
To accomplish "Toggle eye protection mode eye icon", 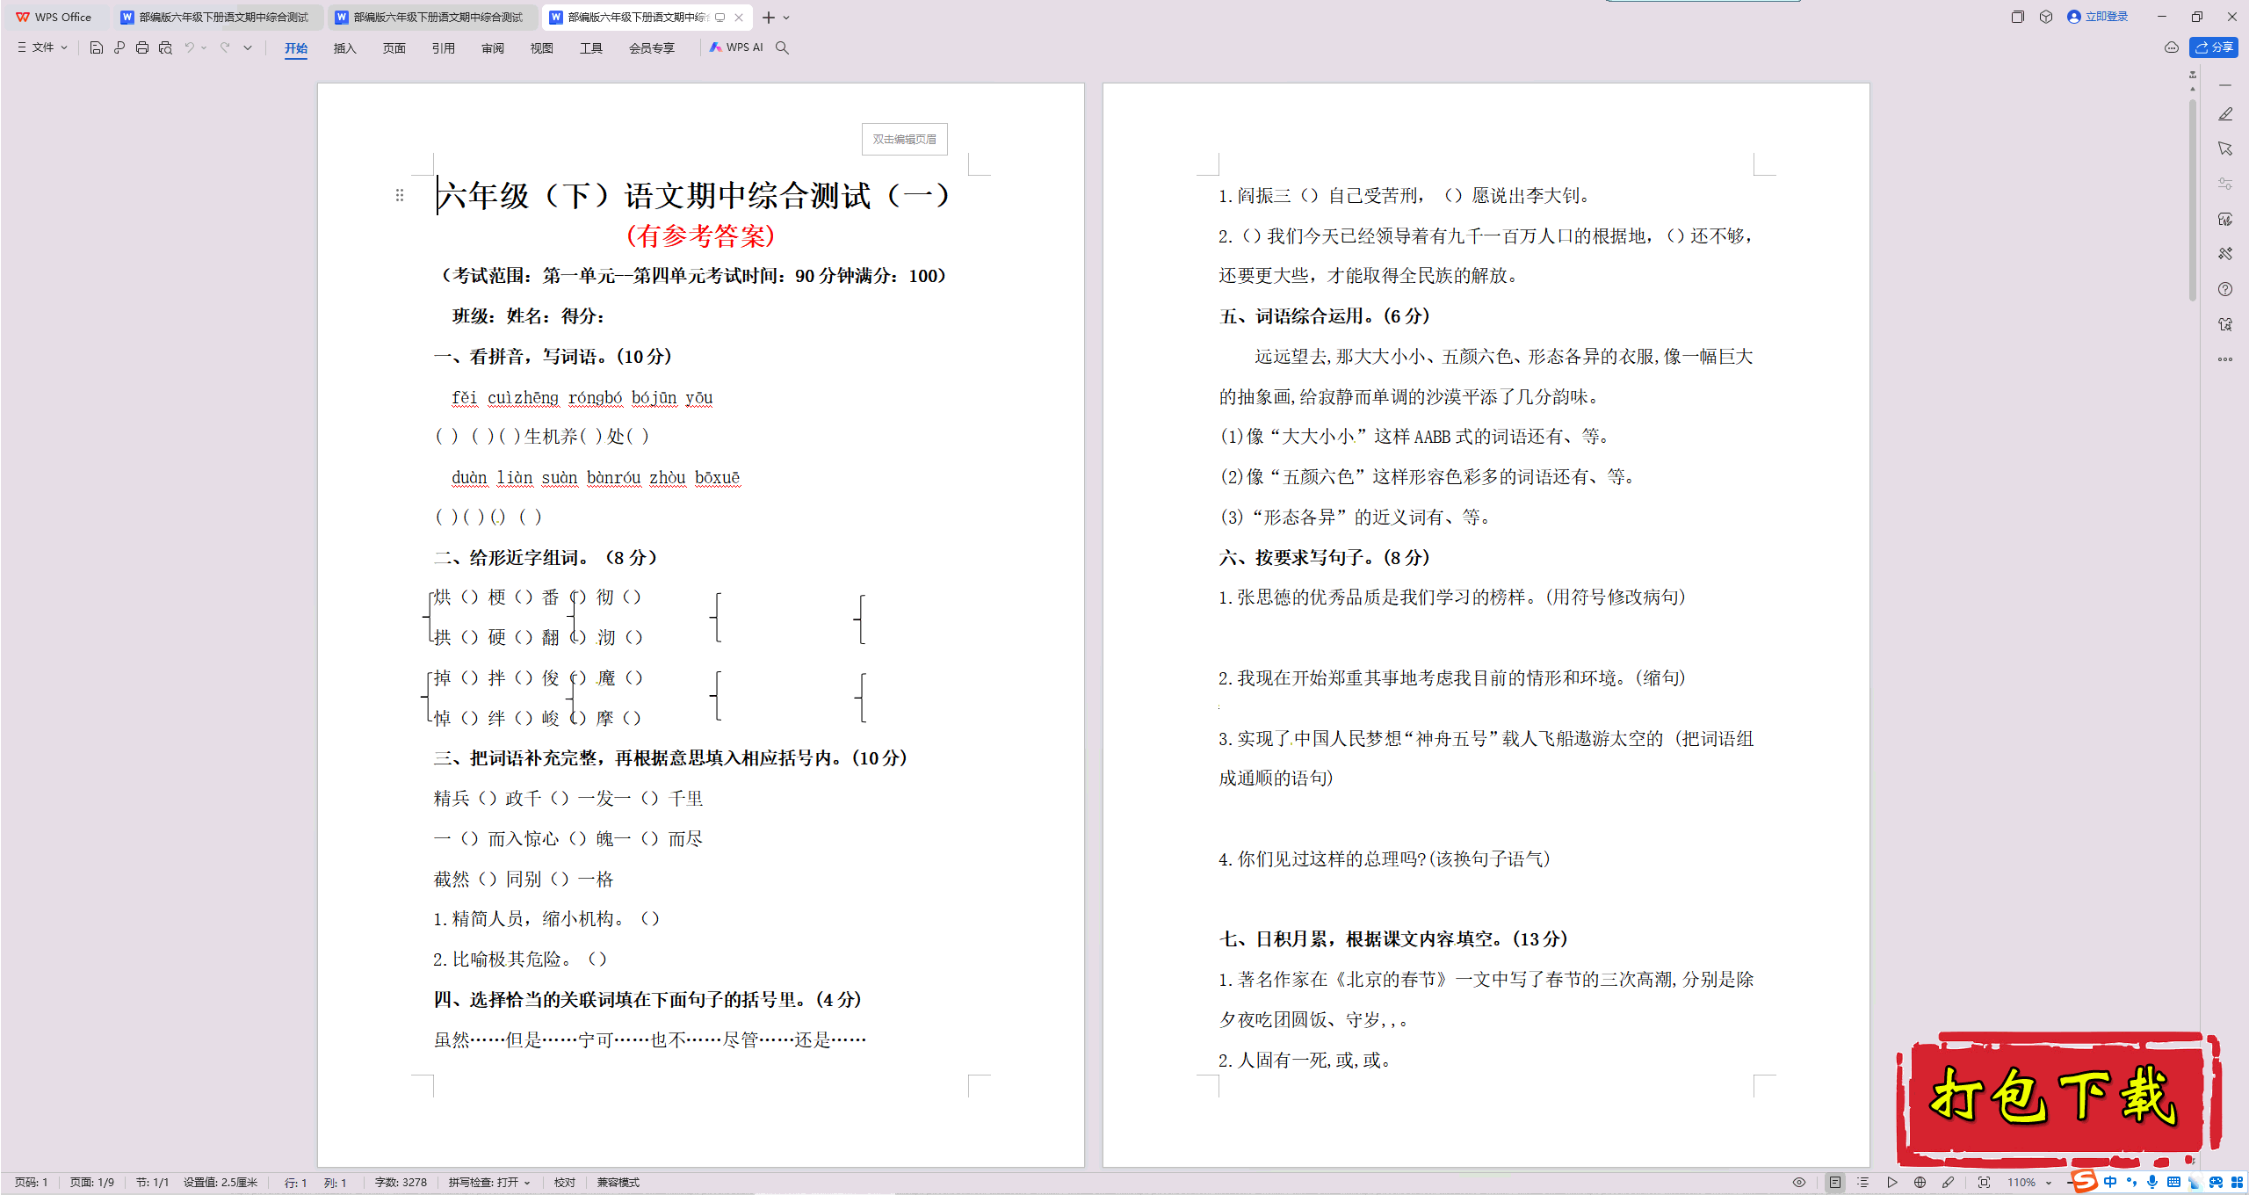I will coord(1799,1183).
